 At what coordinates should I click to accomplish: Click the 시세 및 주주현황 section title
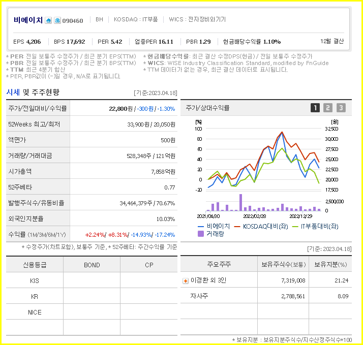[x=33, y=92]
